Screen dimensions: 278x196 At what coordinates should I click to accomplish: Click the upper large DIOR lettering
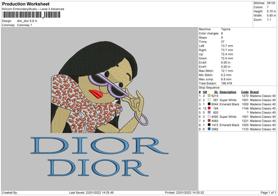99,146
